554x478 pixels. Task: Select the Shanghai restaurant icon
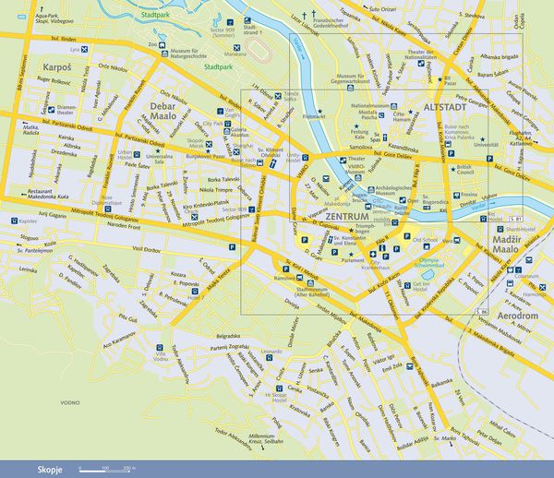tap(236, 152)
